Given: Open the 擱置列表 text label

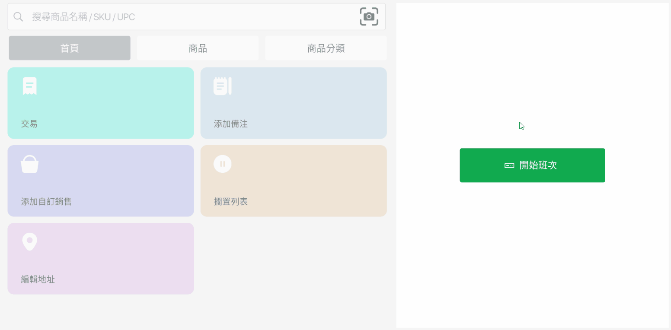Looking at the screenshot, I should point(231,202).
